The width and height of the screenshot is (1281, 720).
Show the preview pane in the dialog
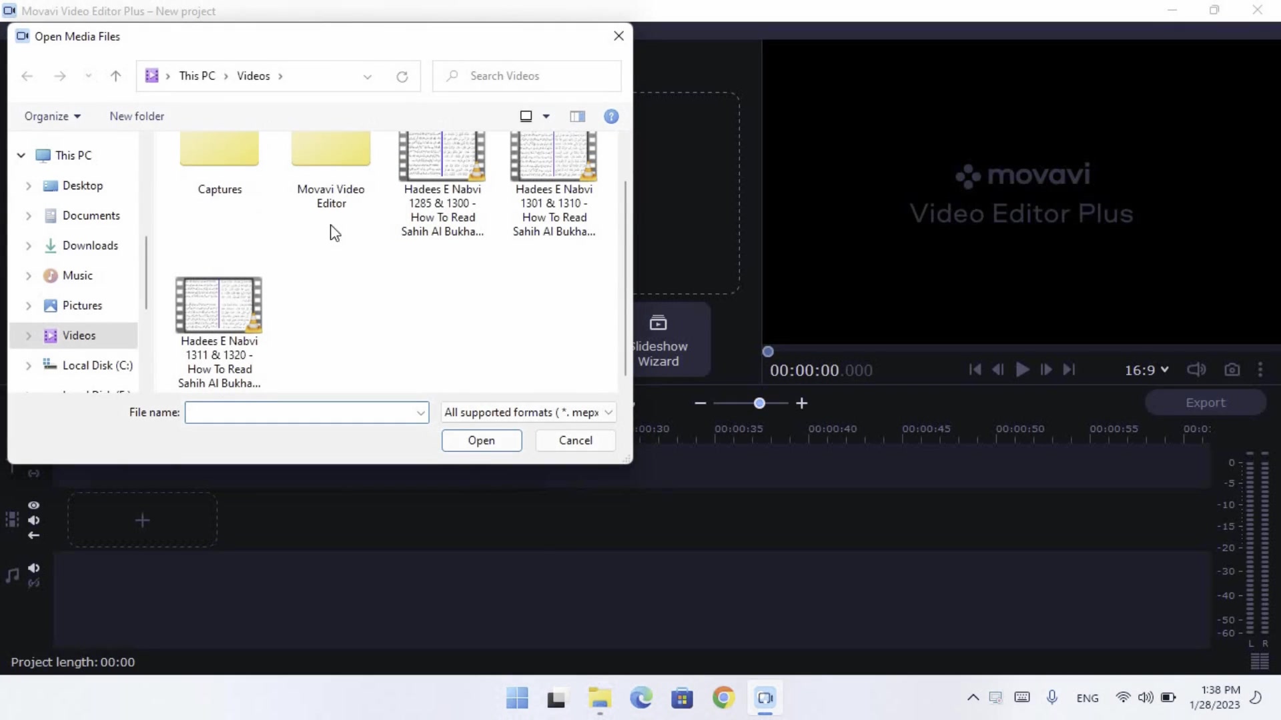coord(577,117)
